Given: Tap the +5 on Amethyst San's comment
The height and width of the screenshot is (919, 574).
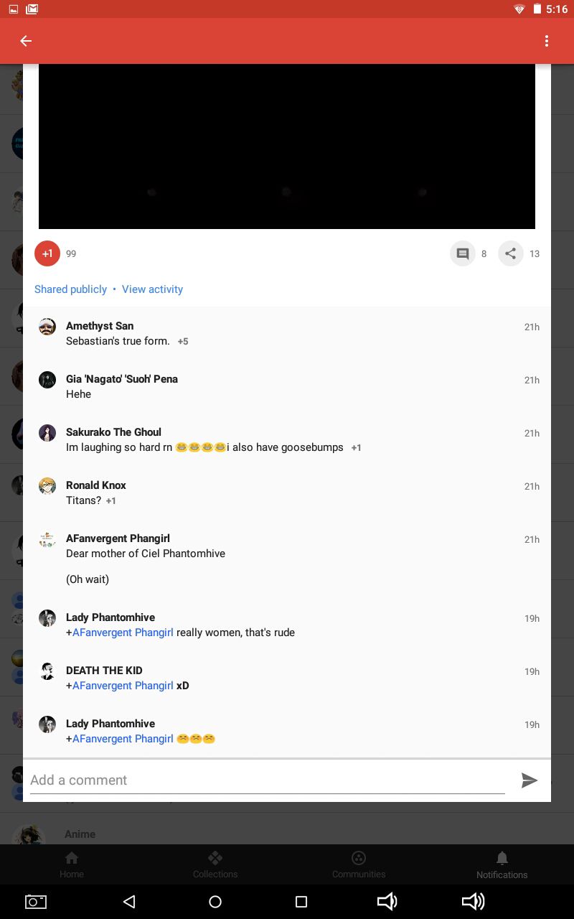Looking at the screenshot, I should [x=183, y=342].
